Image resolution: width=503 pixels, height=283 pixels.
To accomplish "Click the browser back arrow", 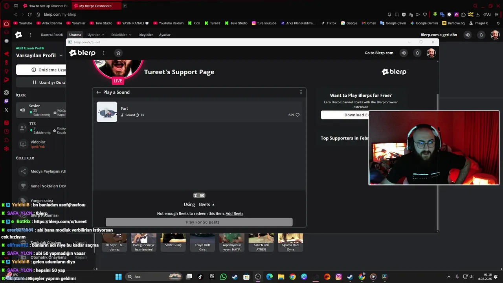I will click(16, 15).
